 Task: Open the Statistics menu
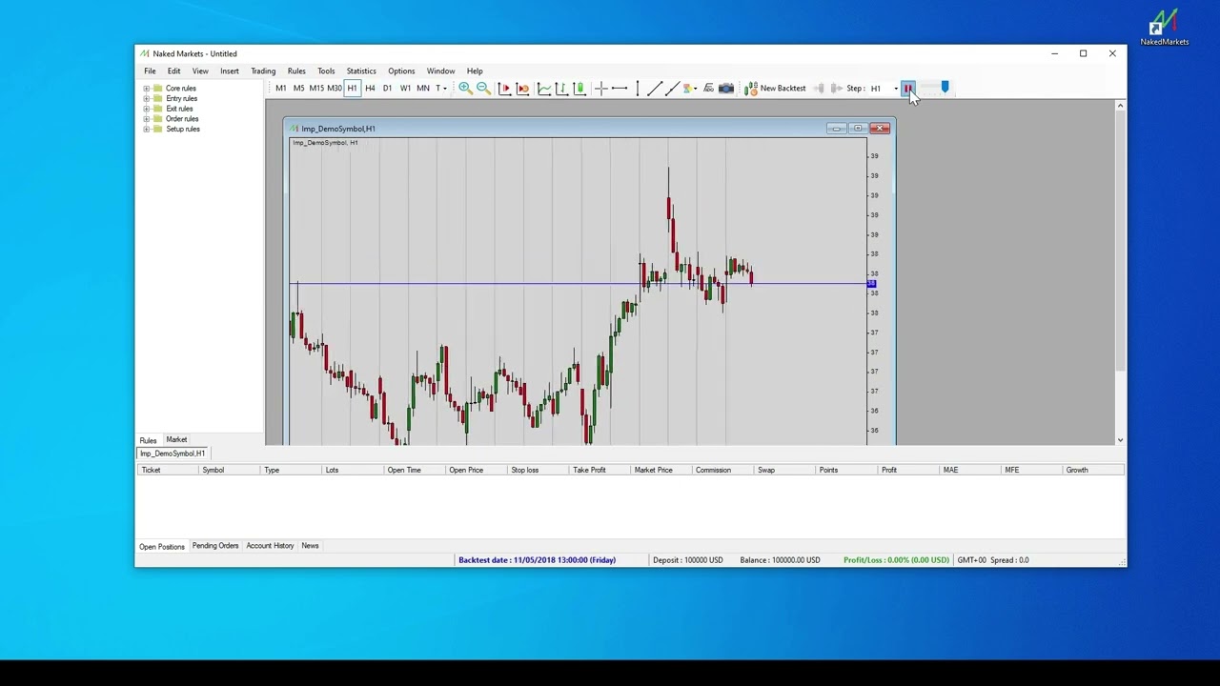(361, 71)
